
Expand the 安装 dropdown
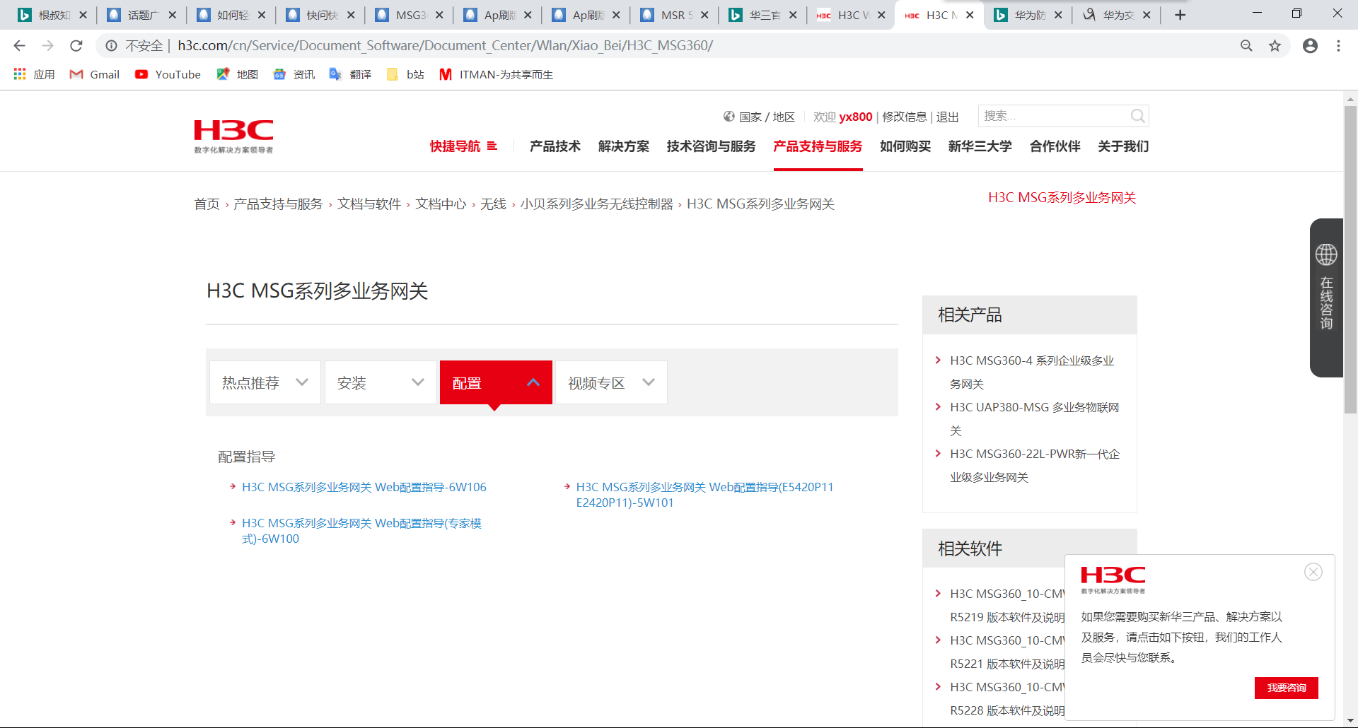[381, 382]
